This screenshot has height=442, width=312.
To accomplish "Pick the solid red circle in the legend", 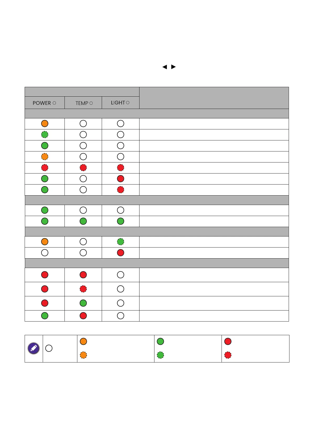I will coord(228,341).
